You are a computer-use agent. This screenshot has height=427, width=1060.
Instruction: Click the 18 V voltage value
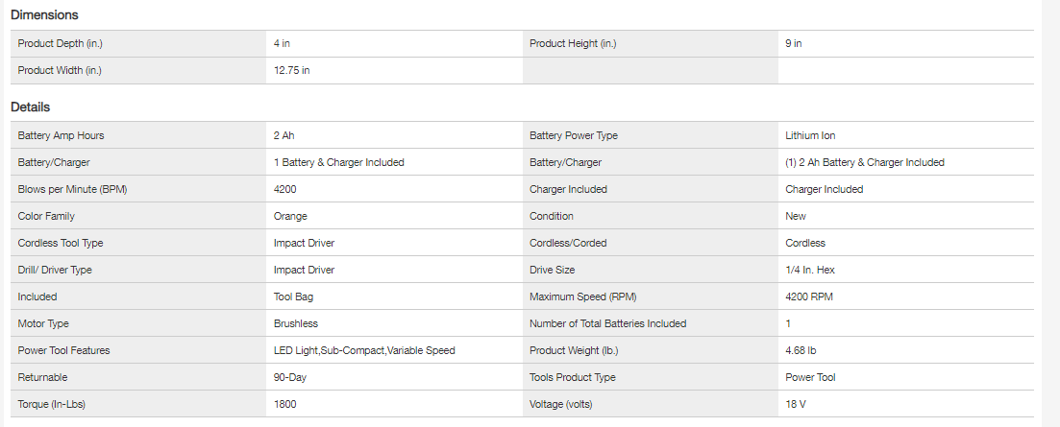click(x=796, y=404)
